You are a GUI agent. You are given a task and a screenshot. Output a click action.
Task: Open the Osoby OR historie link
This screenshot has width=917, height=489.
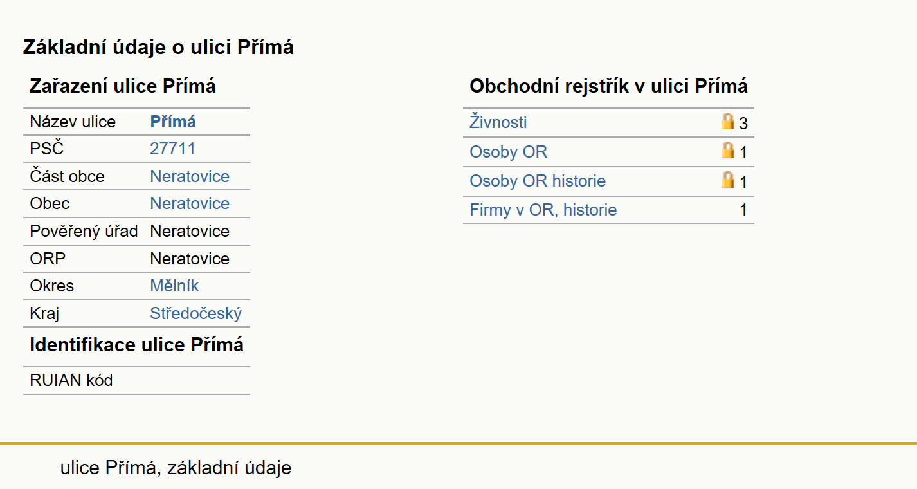[x=538, y=181]
